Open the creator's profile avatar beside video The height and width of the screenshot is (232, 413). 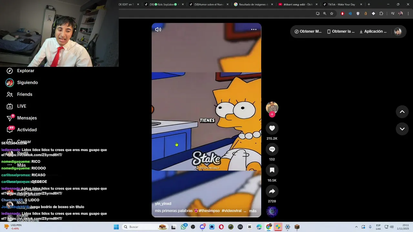272,107
